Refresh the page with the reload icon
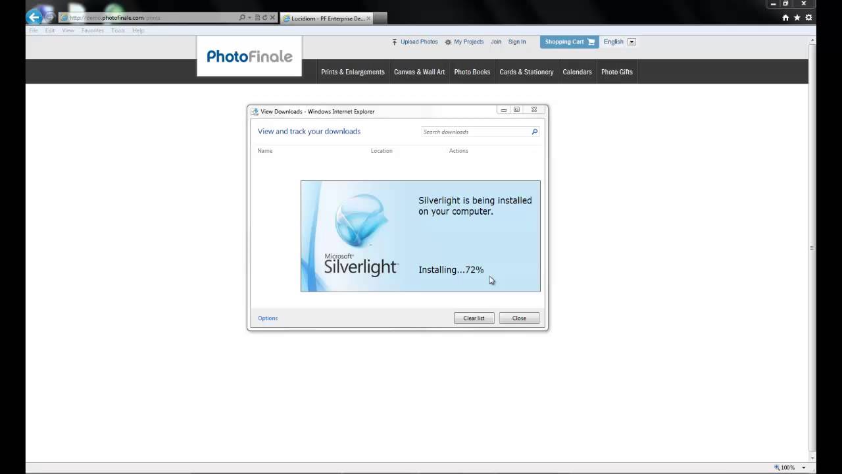Image resolution: width=842 pixels, height=474 pixels. point(264,18)
